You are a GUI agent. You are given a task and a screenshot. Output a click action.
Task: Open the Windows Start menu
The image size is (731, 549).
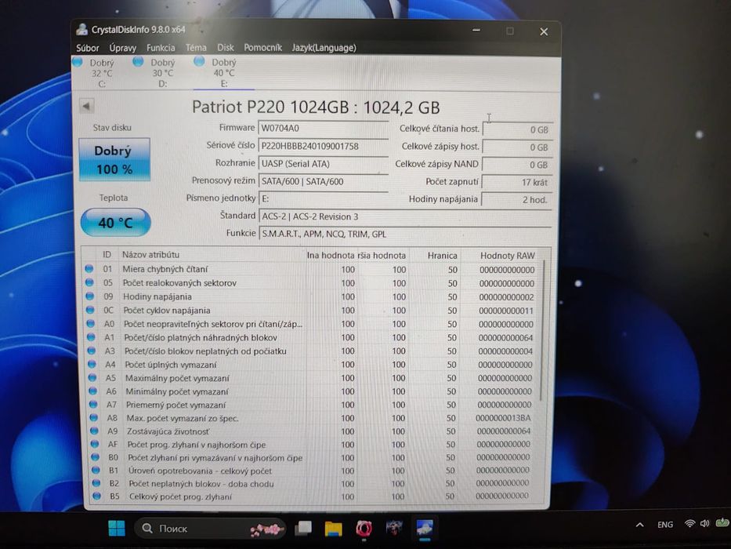point(117,529)
